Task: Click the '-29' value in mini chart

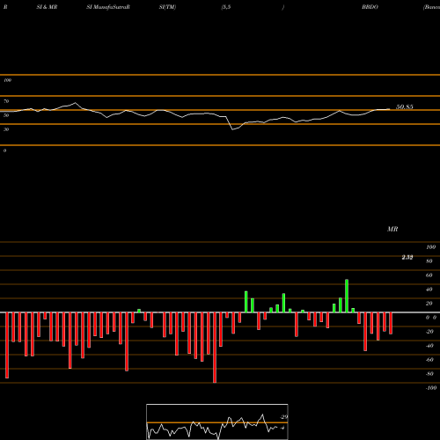Action: [x=283, y=417]
